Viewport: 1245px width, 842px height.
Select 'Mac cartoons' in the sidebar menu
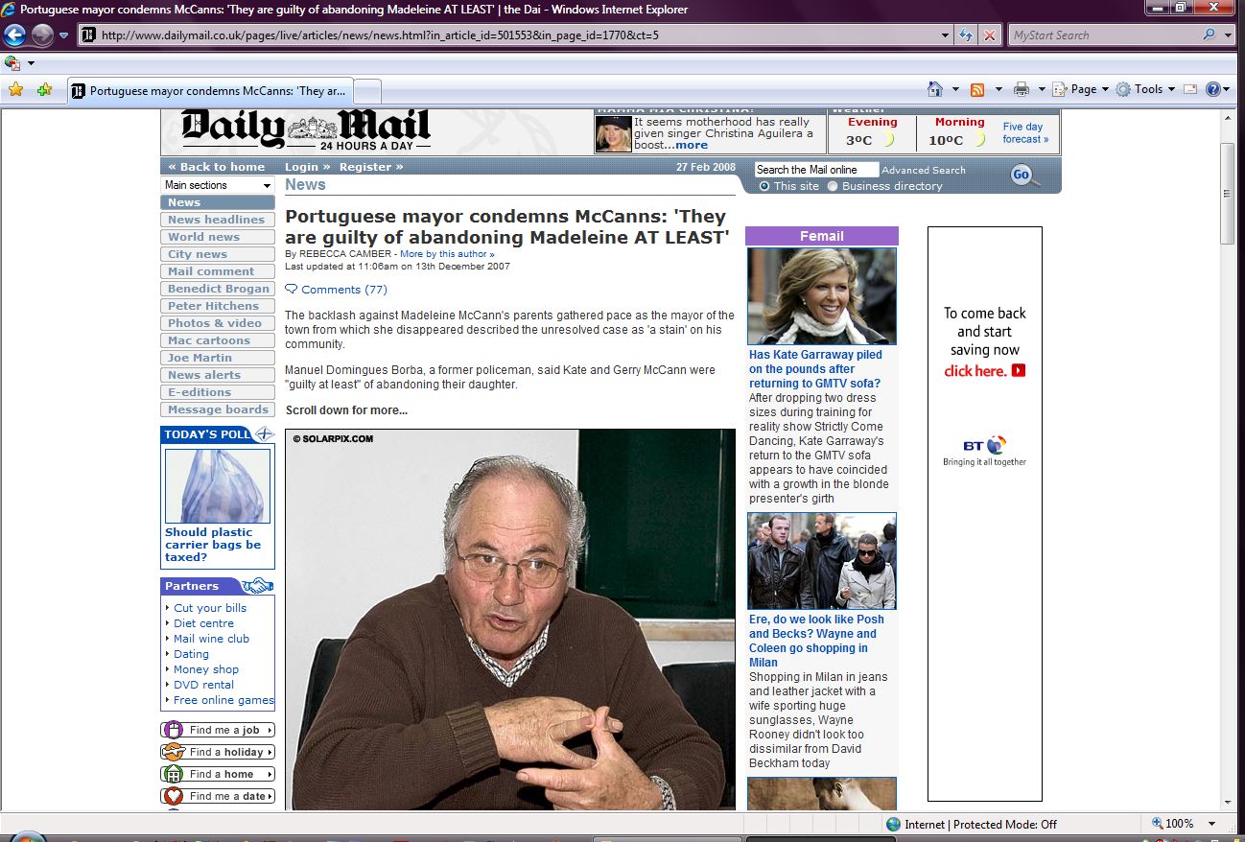click(x=209, y=340)
